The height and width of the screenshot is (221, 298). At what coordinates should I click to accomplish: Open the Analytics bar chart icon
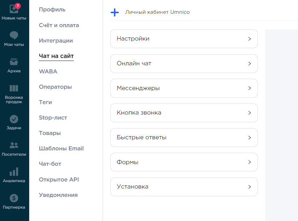tap(14, 172)
